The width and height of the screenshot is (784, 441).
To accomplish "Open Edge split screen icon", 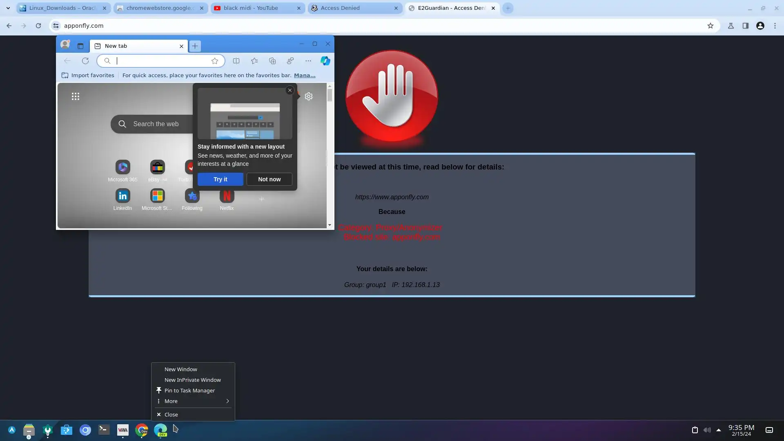I will (236, 61).
